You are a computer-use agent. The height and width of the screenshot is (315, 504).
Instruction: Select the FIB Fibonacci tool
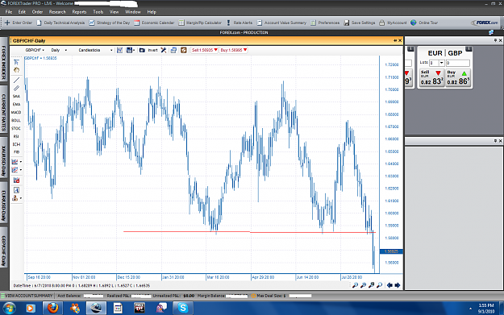click(16, 152)
